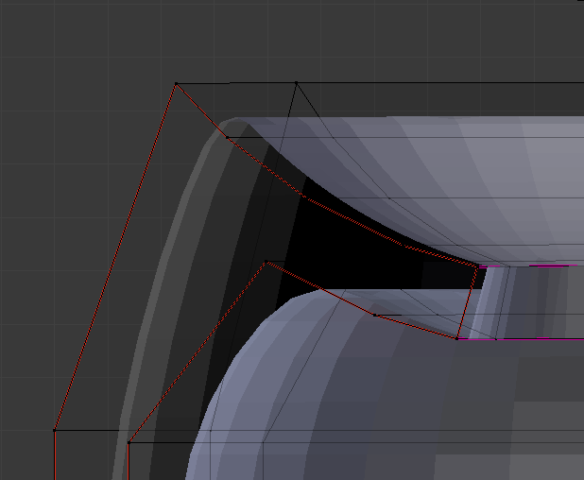Select the top-left corner vertex of the cage
Image resolution: width=584 pixels, height=480 pixels.
[x=176, y=84]
